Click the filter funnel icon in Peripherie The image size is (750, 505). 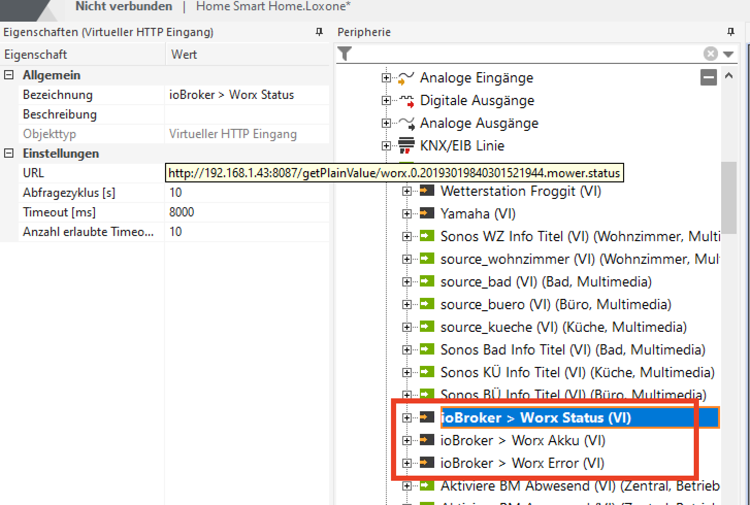coord(345,54)
